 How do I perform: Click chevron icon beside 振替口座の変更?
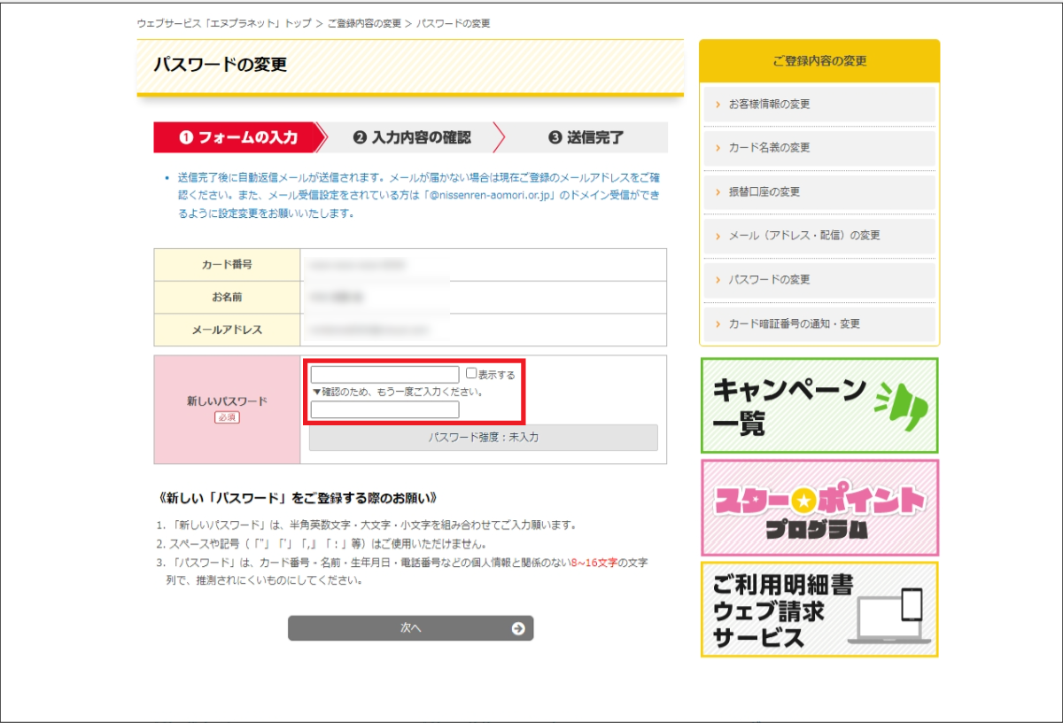coord(718,192)
